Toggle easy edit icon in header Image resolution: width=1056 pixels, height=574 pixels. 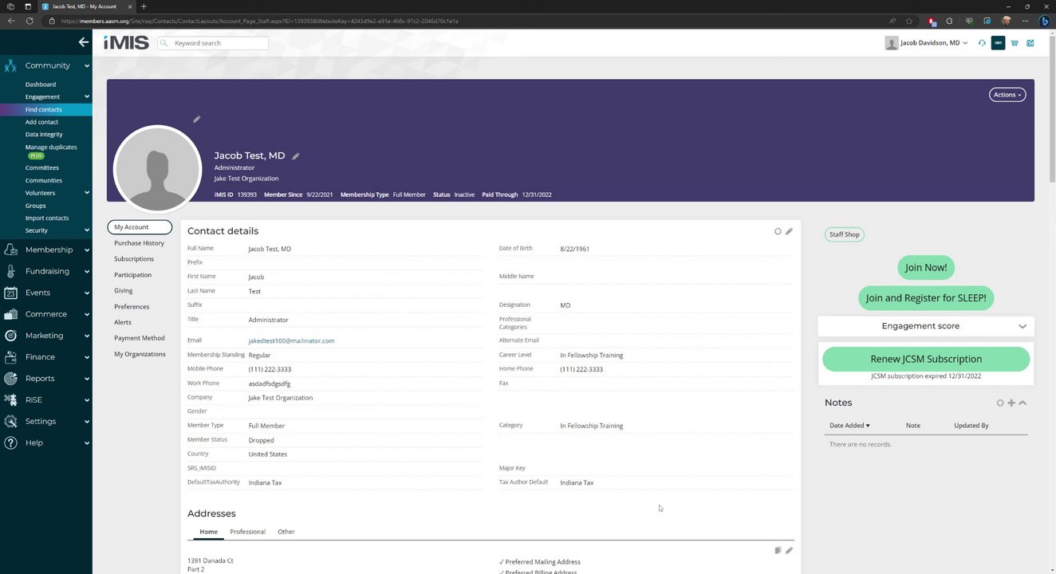point(1030,43)
